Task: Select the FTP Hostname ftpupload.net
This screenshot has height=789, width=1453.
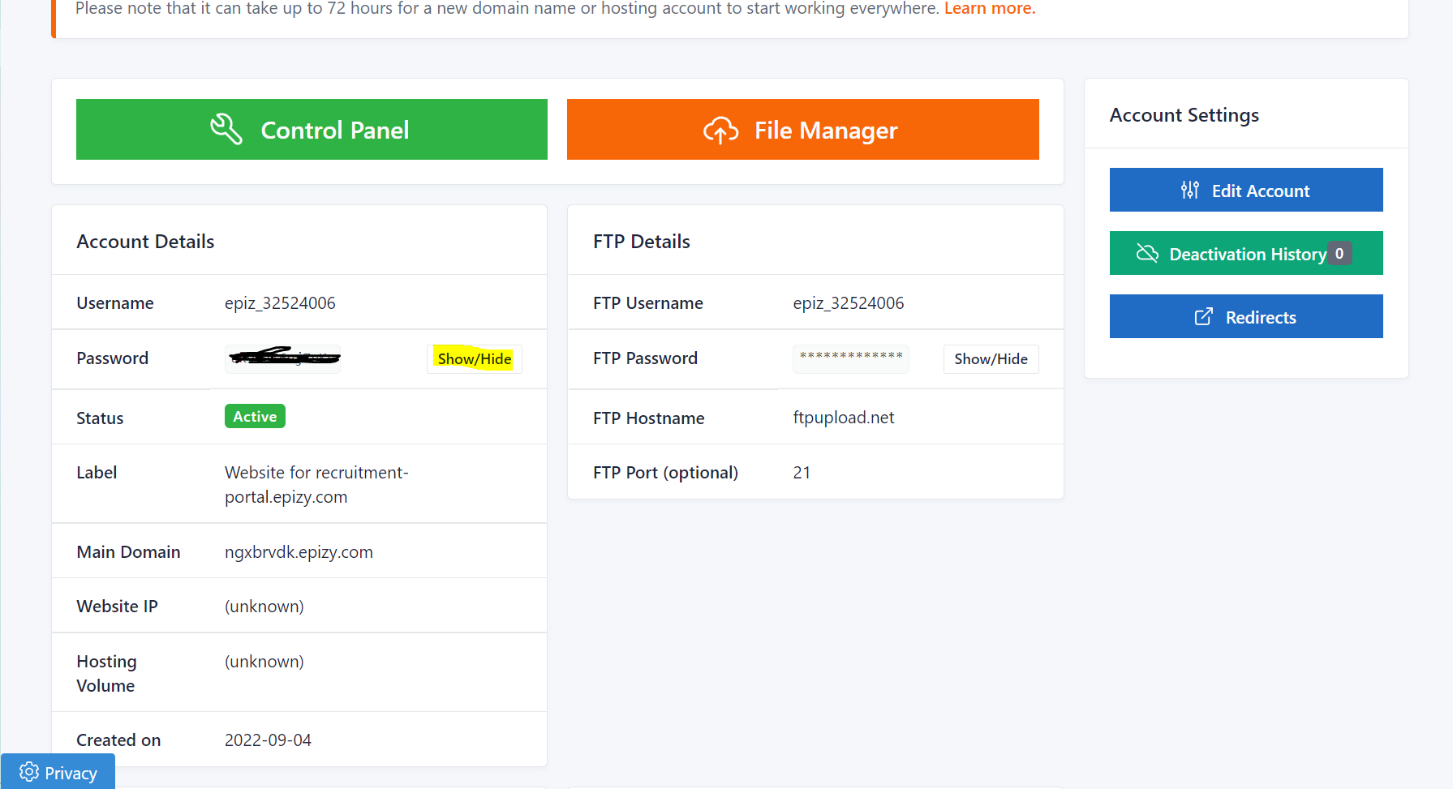Action: point(844,418)
